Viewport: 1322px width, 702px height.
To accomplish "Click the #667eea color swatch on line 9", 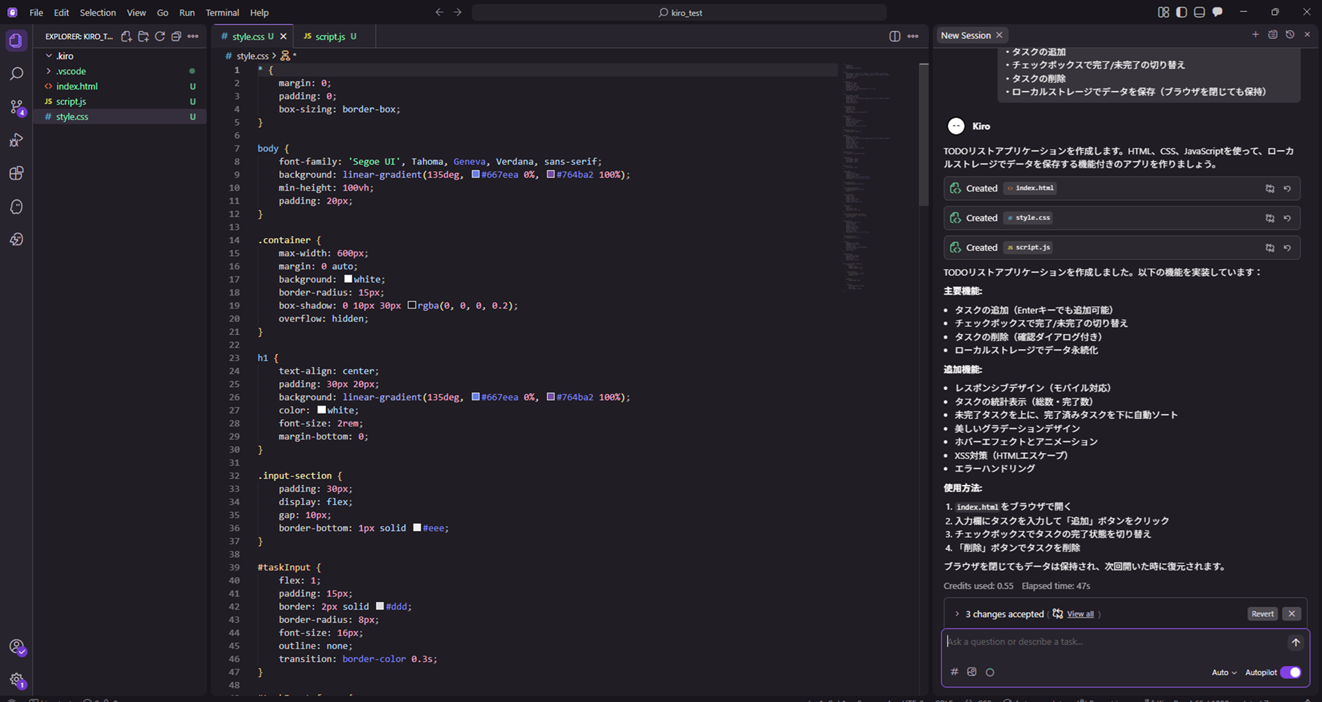I will (x=475, y=175).
